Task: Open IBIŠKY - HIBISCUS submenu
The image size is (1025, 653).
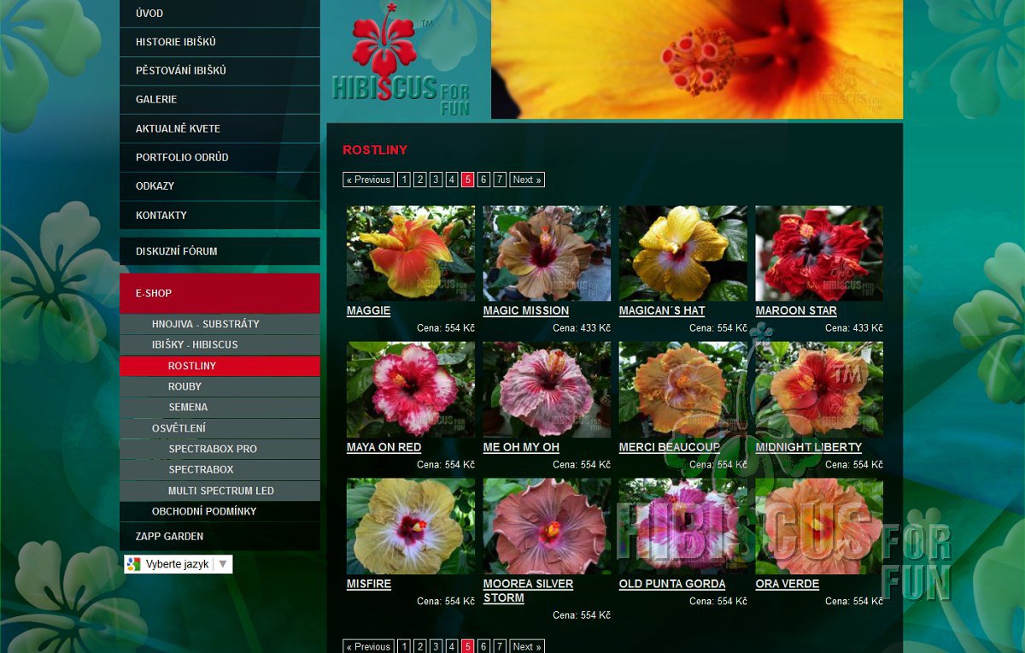Action: [220, 344]
